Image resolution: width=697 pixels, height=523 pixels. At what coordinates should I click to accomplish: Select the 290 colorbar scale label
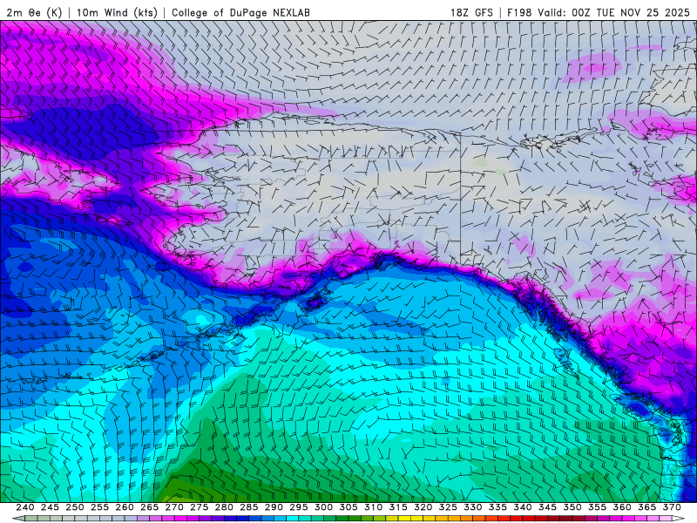[x=274, y=507]
